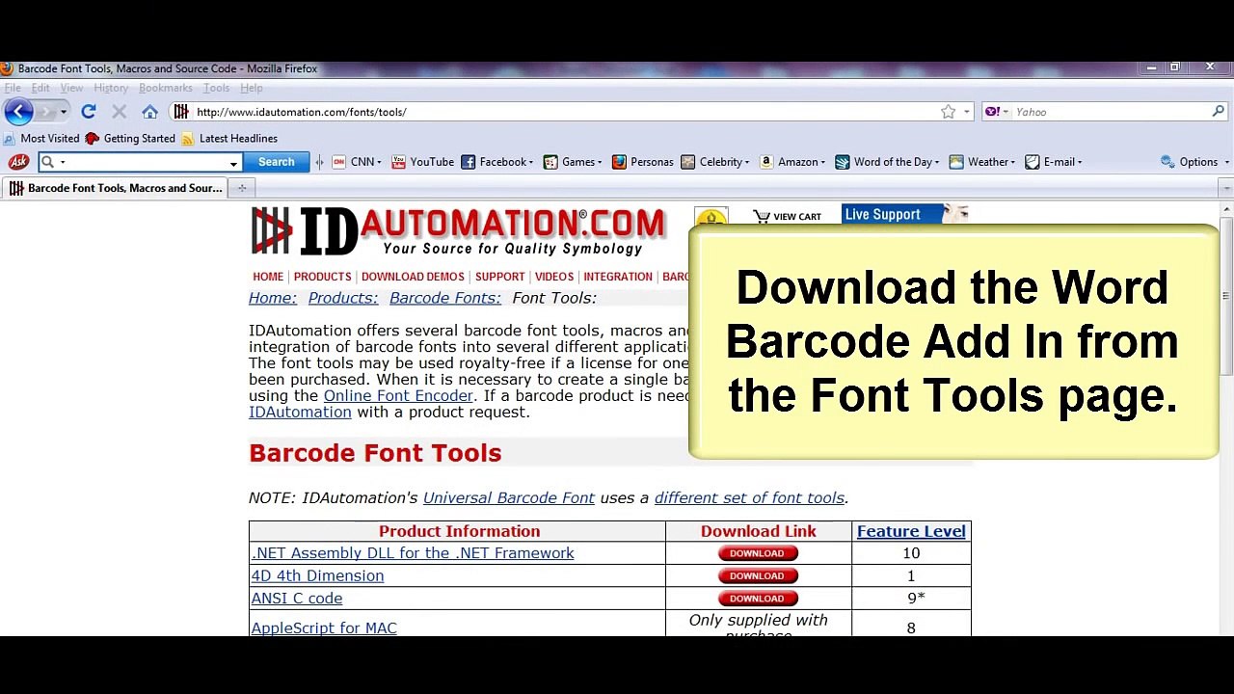Viewport: 1234px width, 694px height.
Task: Open the History menu
Action: coord(111,88)
